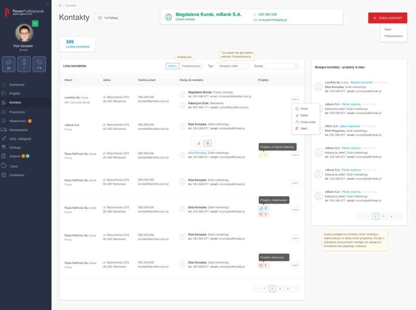Viewport: 416px width, 310px height.
Task: Click the m.kurek@mbank.pl email link
Action: (x=273, y=20)
